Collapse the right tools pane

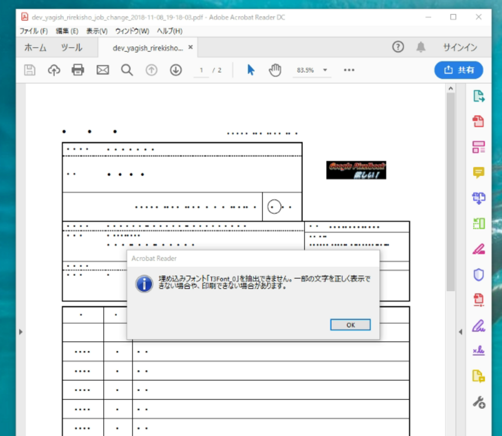(x=460, y=332)
